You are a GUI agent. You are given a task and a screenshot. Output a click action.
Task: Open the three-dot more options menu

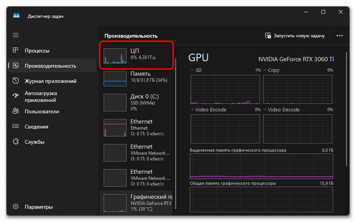pyautogui.click(x=340, y=36)
